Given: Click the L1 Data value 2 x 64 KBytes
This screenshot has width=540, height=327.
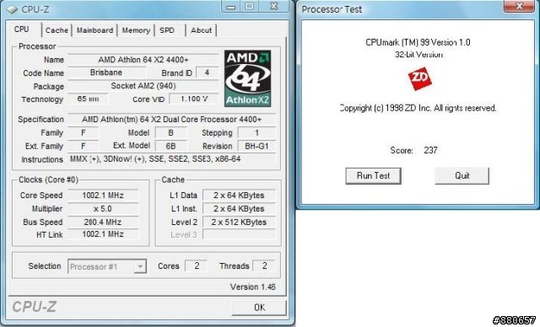Looking at the screenshot, I should click(239, 196).
